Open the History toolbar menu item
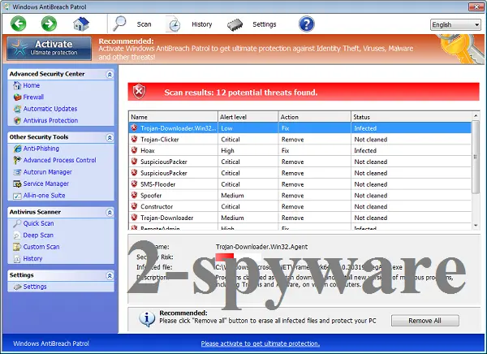487x354 pixels. (202, 24)
